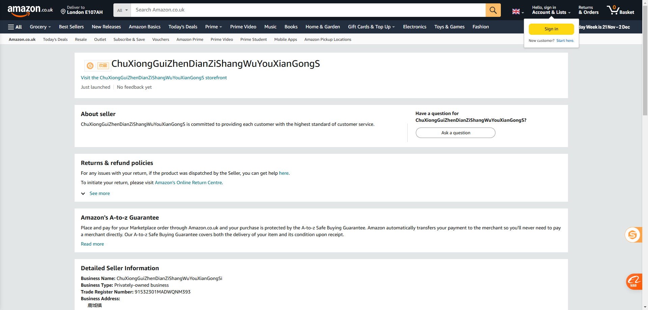The image size is (648, 310).
Task: Open the All search category dropdown
Action: pos(122,10)
